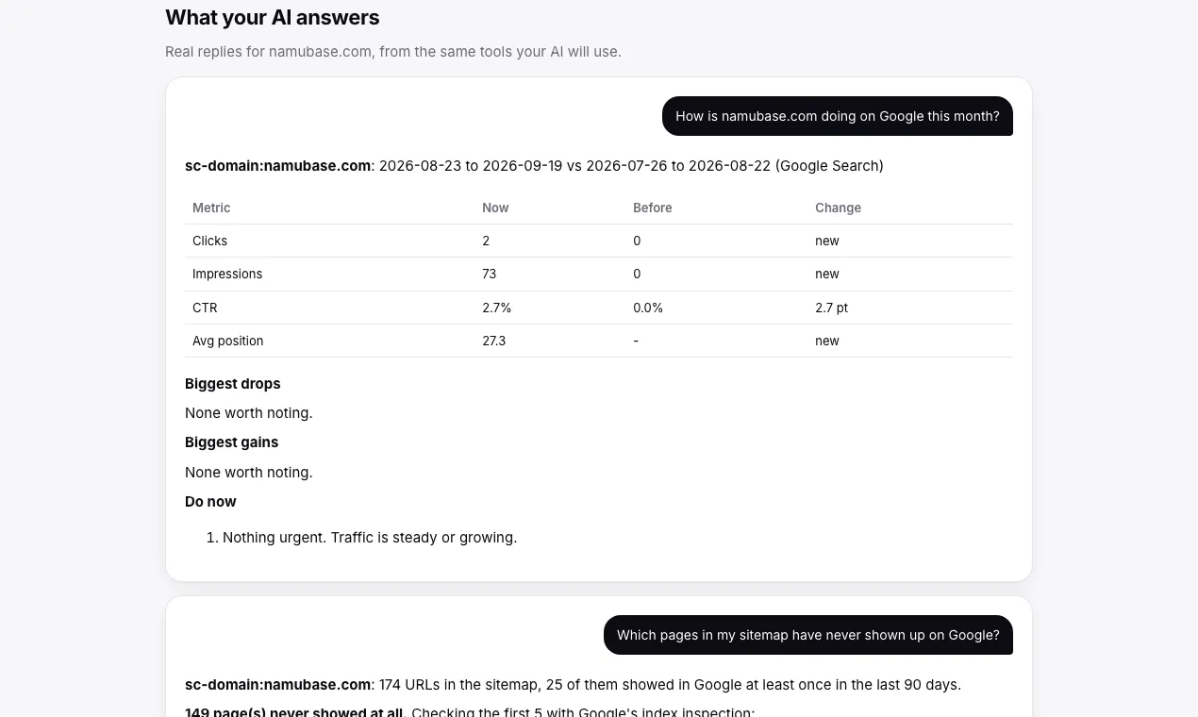The height and width of the screenshot is (717, 1198).
Task: Click the Clicks Now value "2"
Action: coord(486,241)
